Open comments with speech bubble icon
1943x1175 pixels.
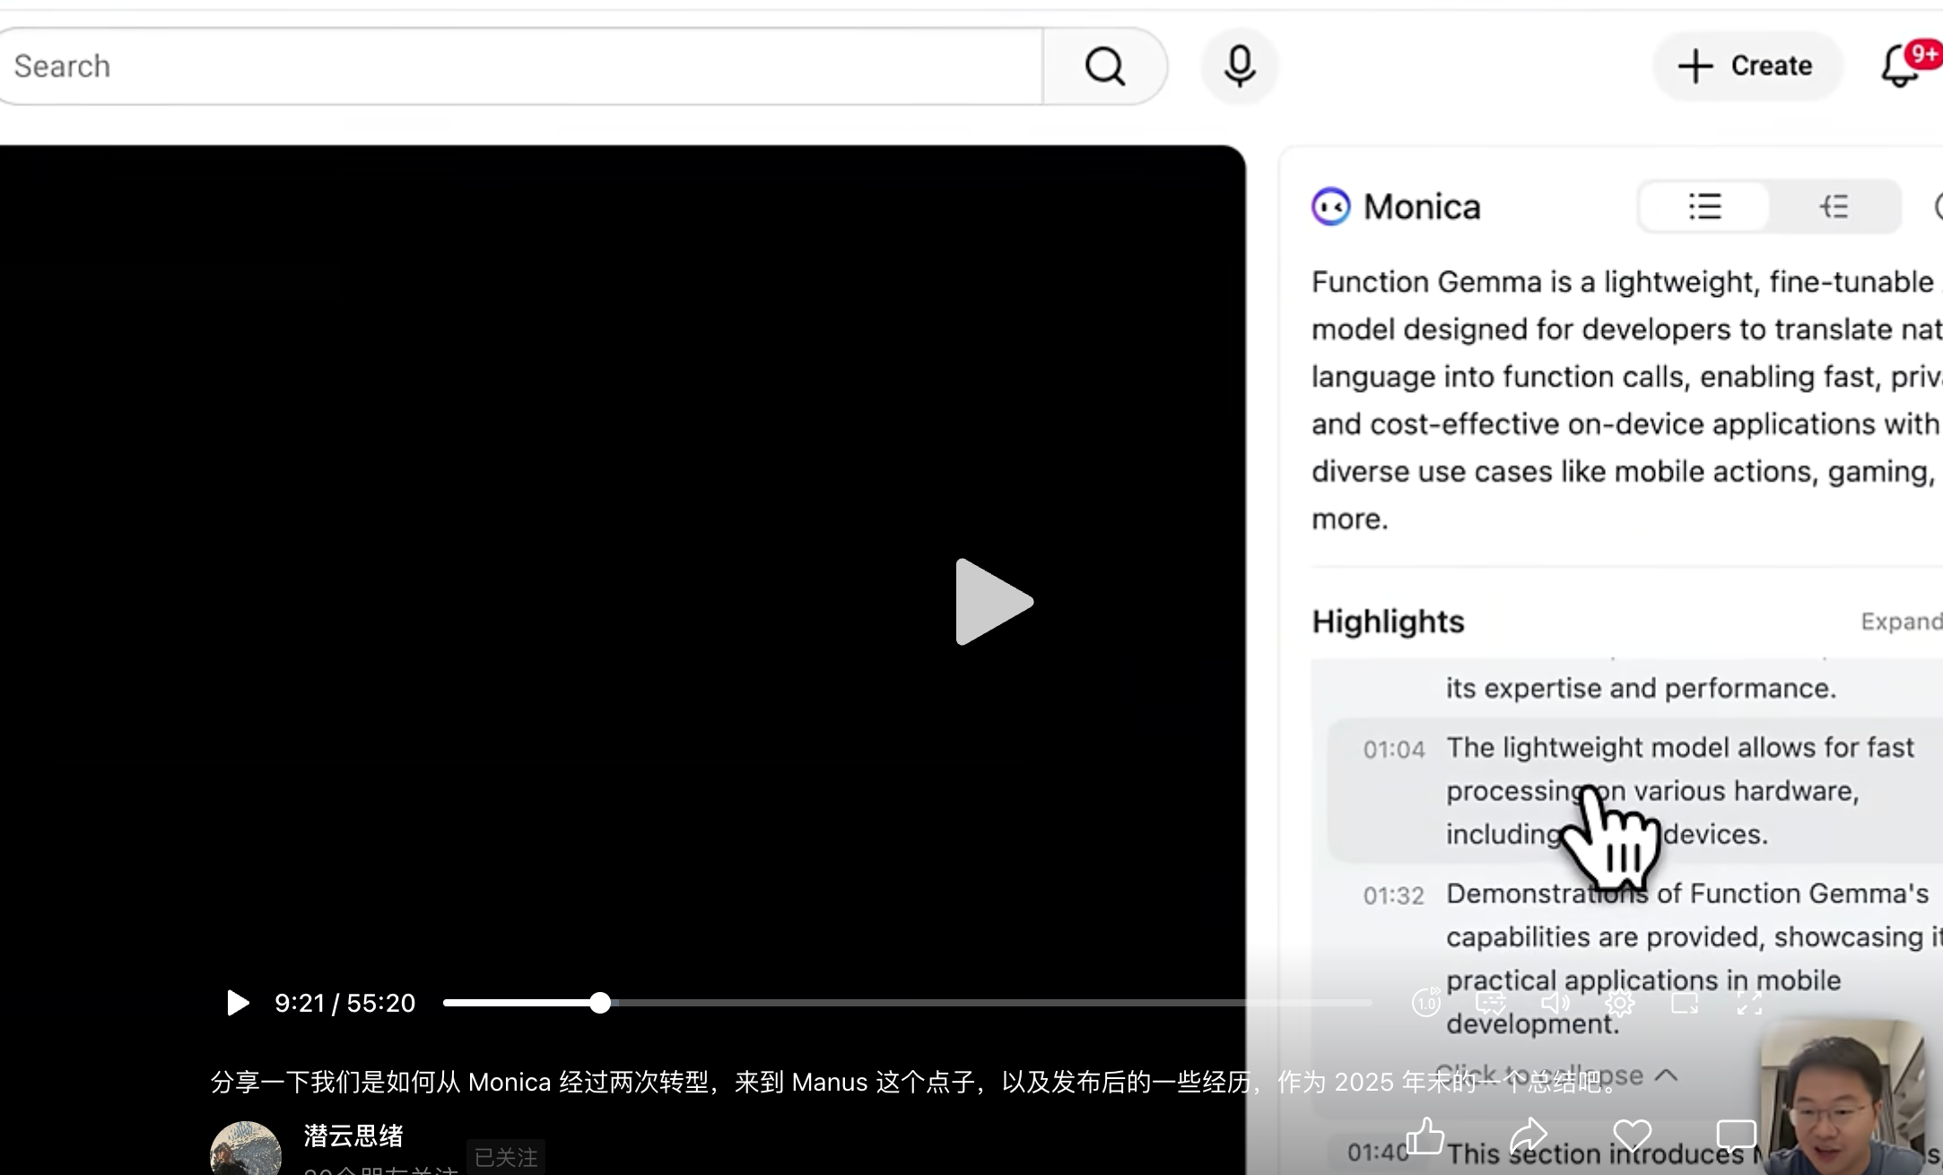[x=1736, y=1136]
